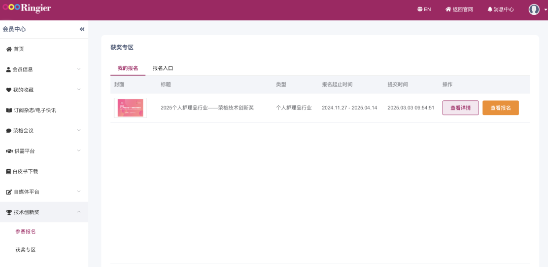Click the 订阅杂志/电子快讯 open-book icon
Viewport: 548px width, 267px height.
9,110
